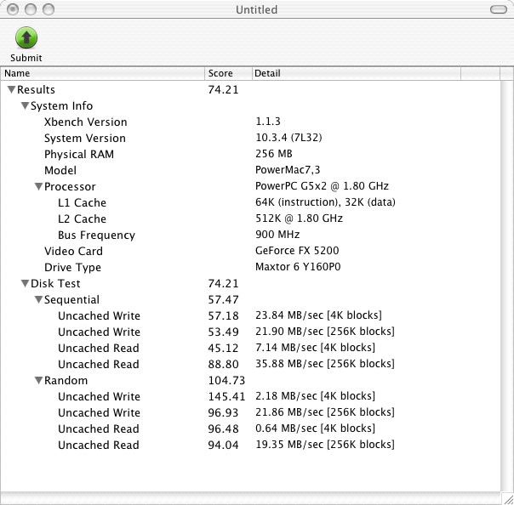Select the L1 Cache row

pyautogui.click(x=250, y=202)
